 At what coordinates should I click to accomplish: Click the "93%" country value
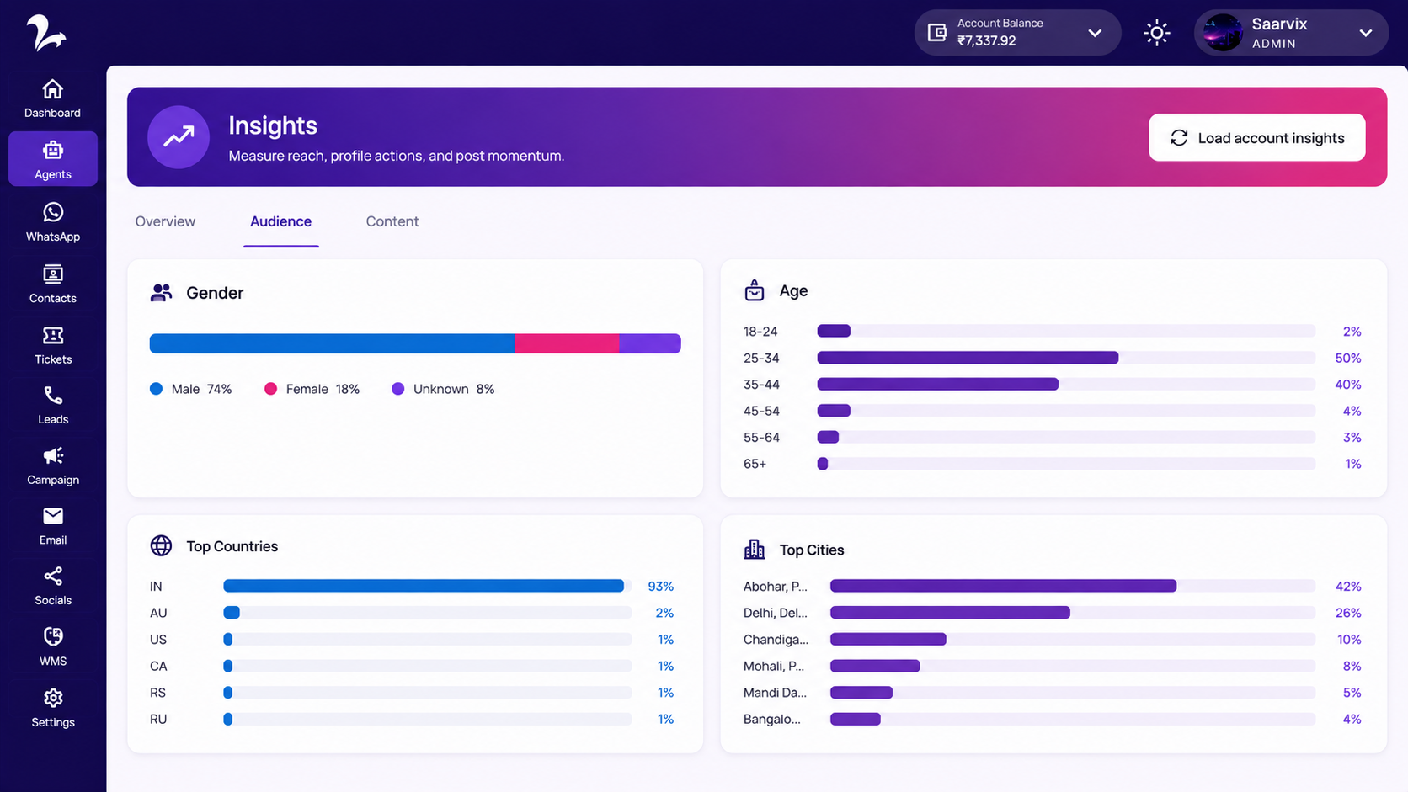[x=660, y=587]
